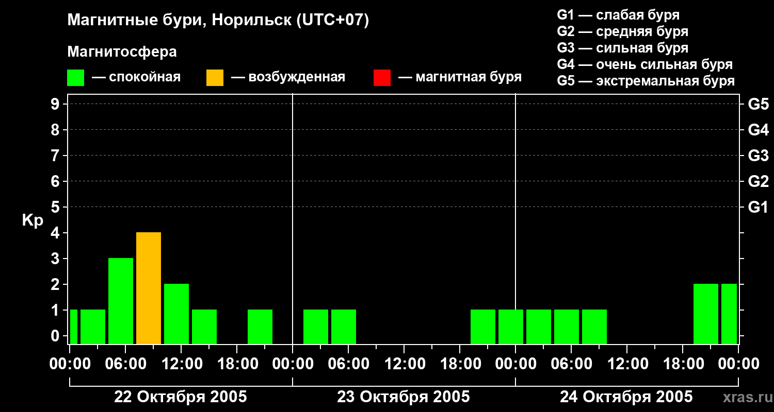Click the "Kp" axis title

tap(33, 220)
